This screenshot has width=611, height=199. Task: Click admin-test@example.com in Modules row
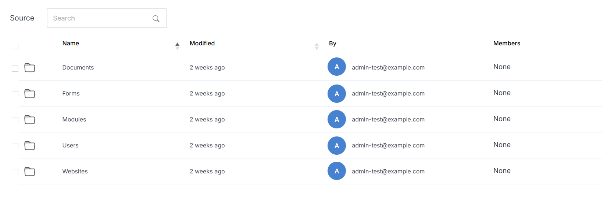click(388, 119)
